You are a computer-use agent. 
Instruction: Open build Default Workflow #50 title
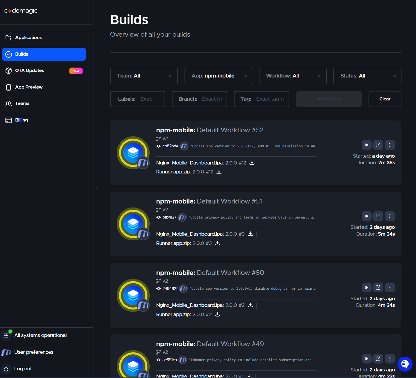(210, 273)
